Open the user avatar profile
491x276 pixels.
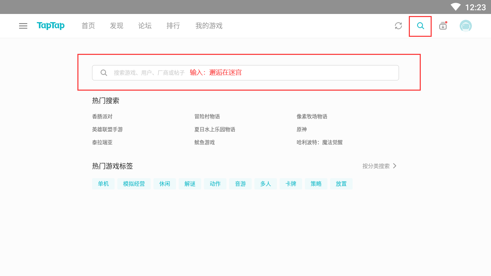466,26
